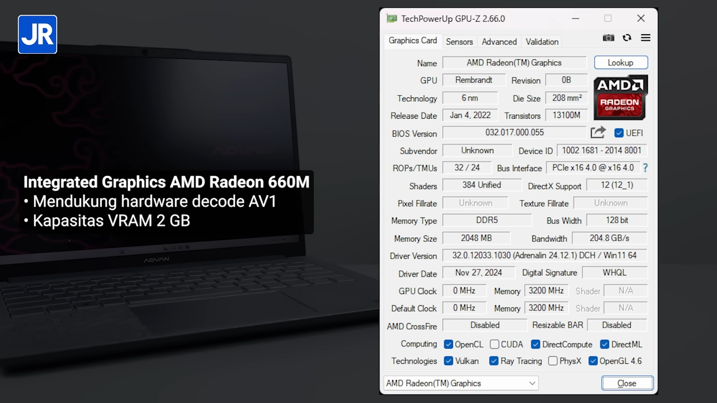The height and width of the screenshot is (403, 717).
Task: Click the JR logo in the corner
Action: [x=37, y=34]
